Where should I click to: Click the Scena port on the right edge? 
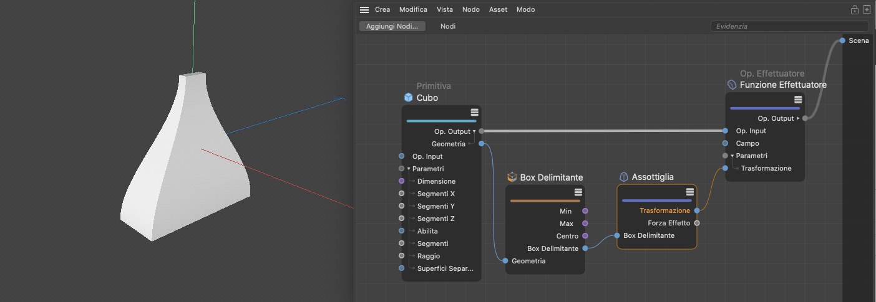click(x=842, y=40)
